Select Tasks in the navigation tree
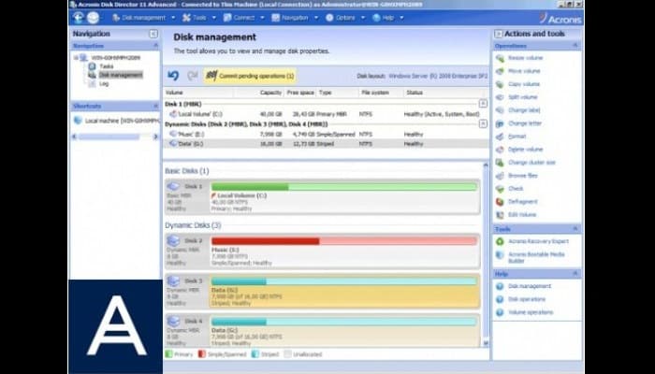 click(106, 66)
